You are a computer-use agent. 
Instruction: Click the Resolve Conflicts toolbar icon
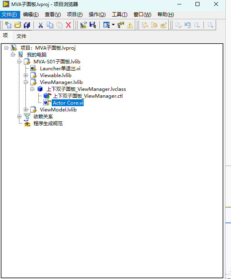pyautogui.click(x=121, y=25)
